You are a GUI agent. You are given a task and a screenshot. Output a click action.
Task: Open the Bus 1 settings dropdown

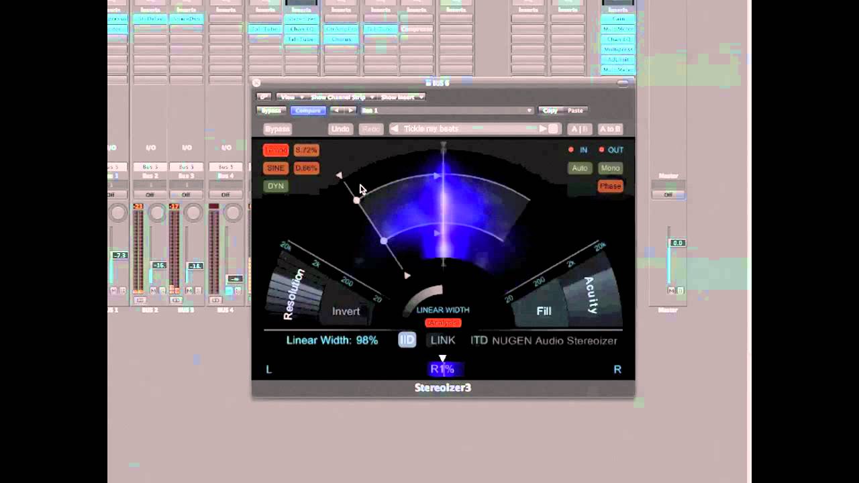(x=446, y=110)
